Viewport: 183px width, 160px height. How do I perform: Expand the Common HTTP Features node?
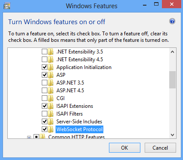pyautogui.click(x=29, y=137)
